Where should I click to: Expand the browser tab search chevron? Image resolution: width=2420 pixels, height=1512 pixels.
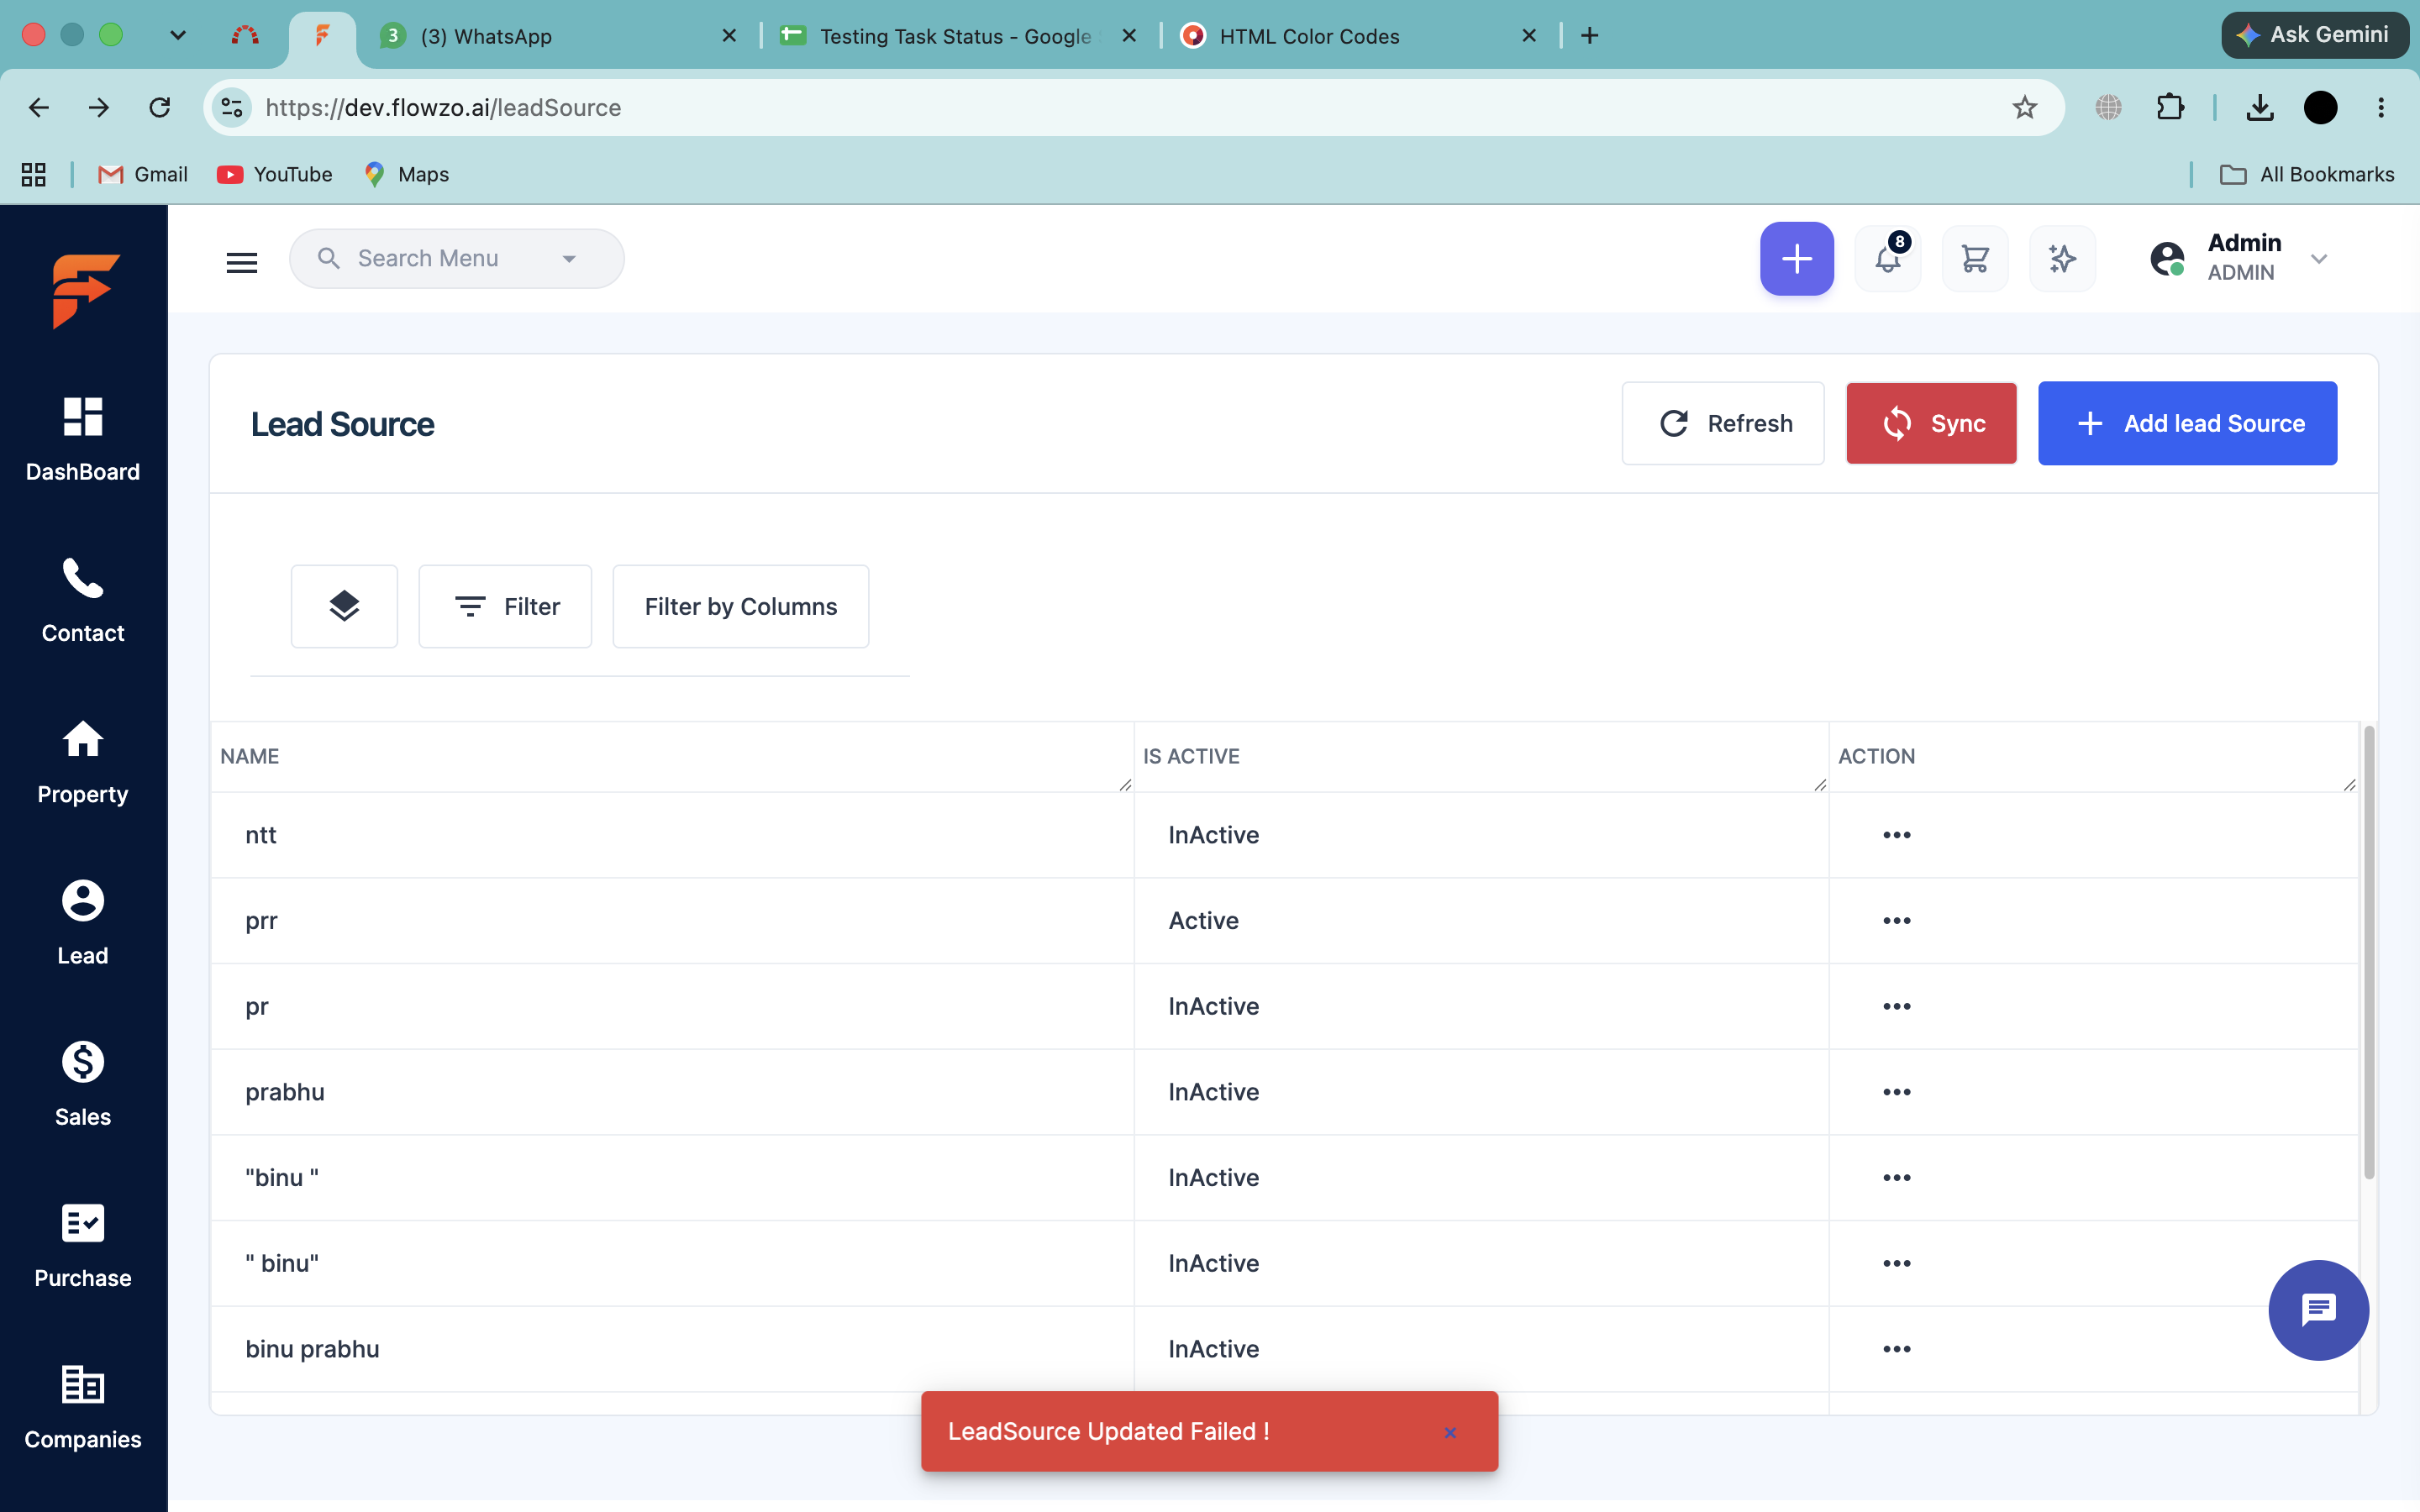178,35
